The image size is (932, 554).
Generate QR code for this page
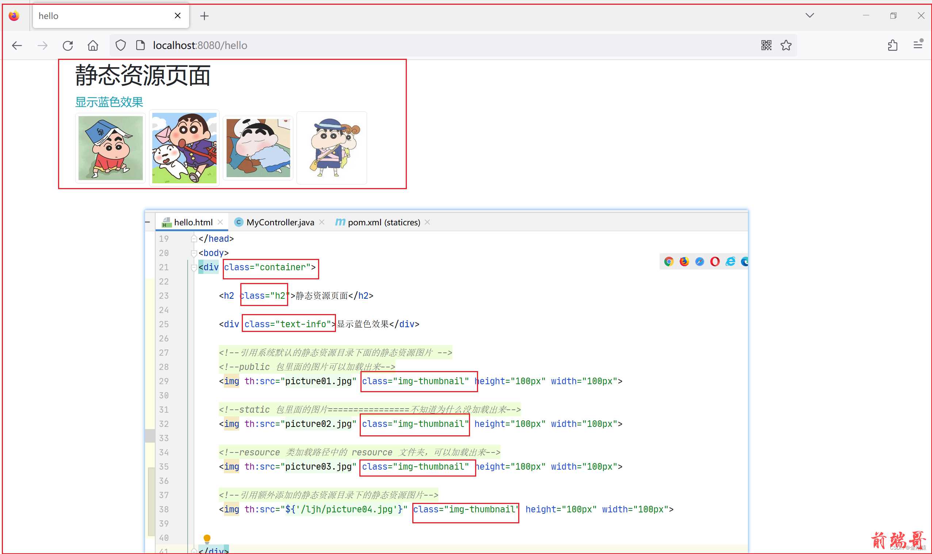click(x=766, y=46)
